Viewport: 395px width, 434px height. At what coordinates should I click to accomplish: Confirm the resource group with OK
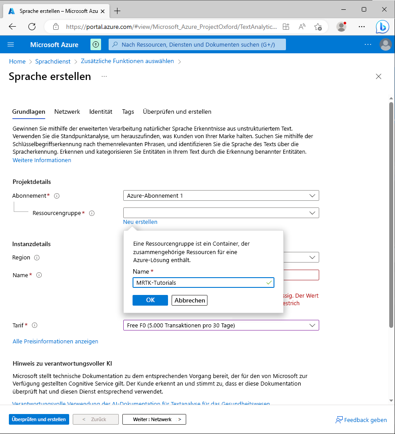[x=150, y=300]
